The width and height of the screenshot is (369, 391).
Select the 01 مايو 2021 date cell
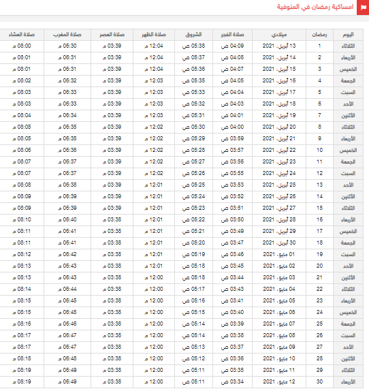(279, 255)
